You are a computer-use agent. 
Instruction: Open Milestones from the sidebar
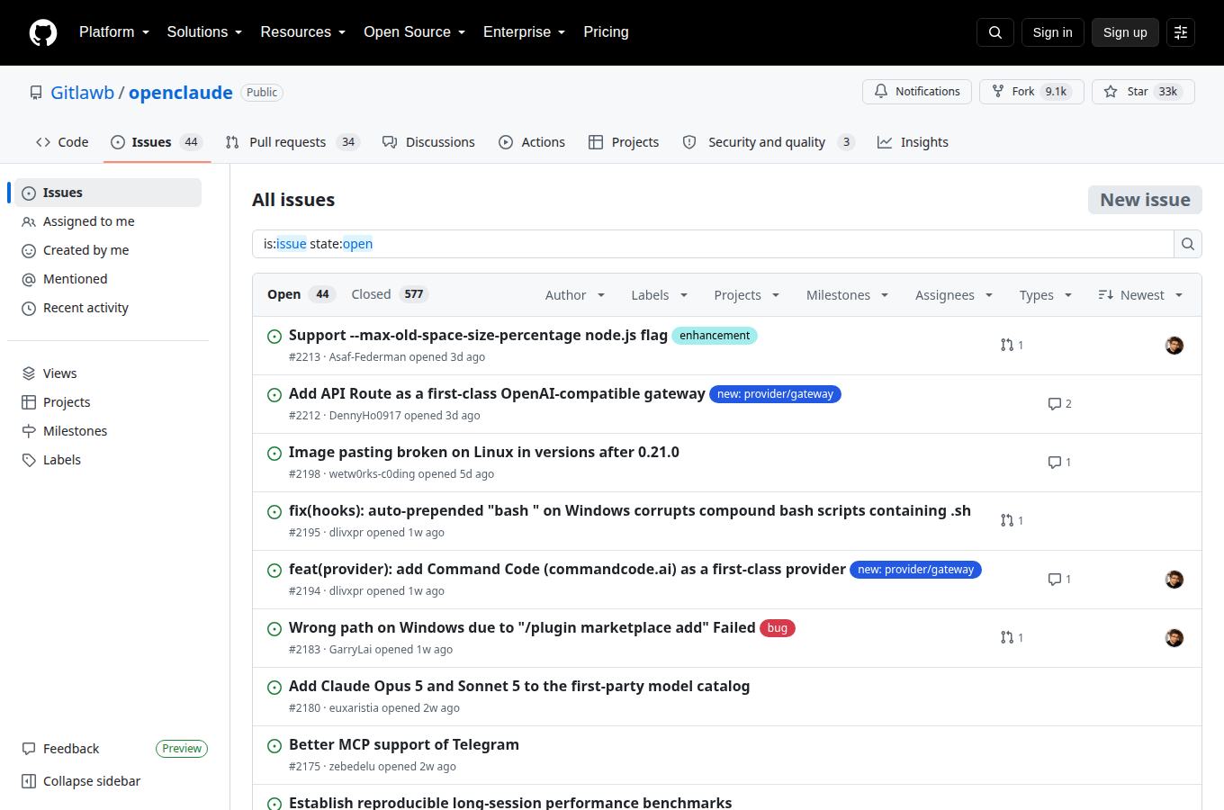pos(75,431)
